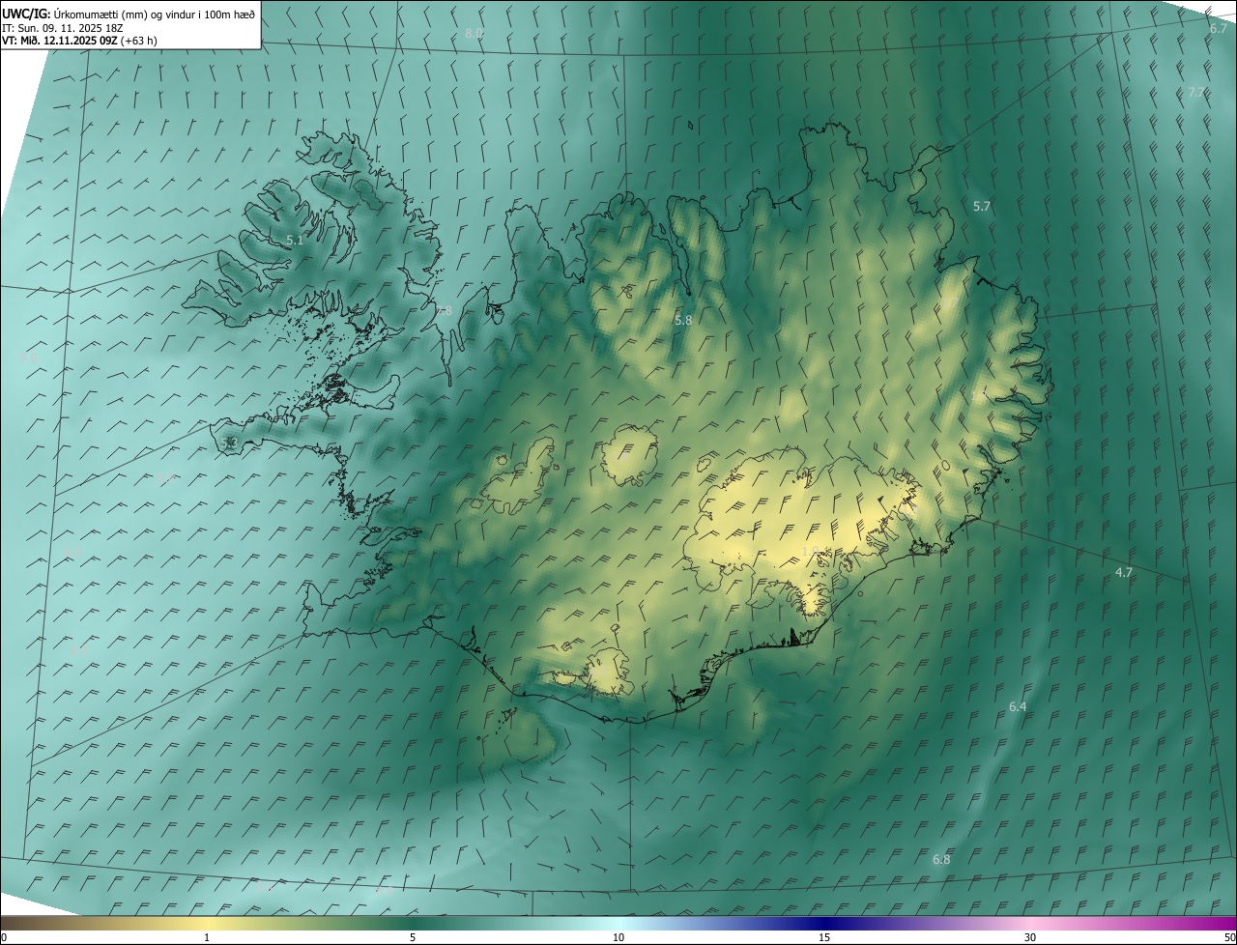Image resolution: width=1237 pixels, height=945 pixels.
Task: Click the initial time line 'IT: Sun. 09. 11. 2025 18Z'
Action: coord(63,27)
